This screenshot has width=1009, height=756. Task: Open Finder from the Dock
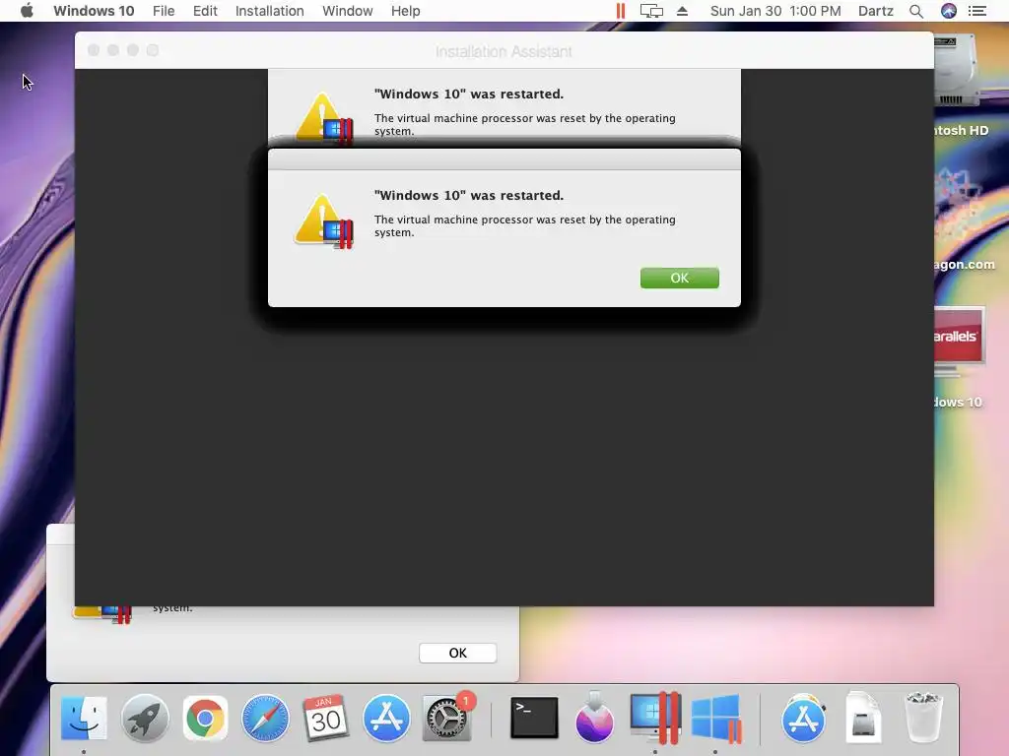click(84, 718)
